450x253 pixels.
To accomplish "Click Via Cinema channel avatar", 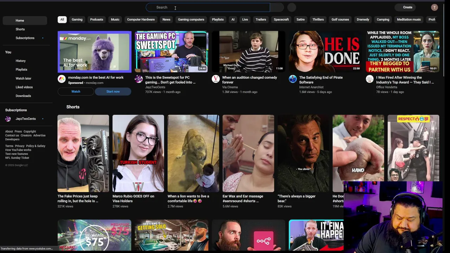I will 216,79.
